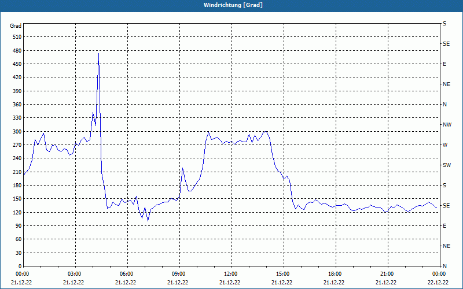Select the 330 value on the degree axis

[x=17, y=118]
